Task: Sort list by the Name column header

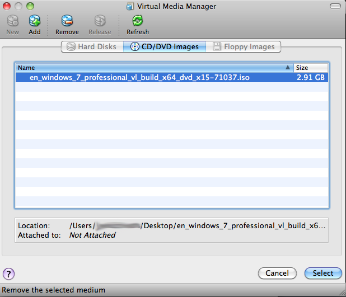Action: [x=155, y=68]
